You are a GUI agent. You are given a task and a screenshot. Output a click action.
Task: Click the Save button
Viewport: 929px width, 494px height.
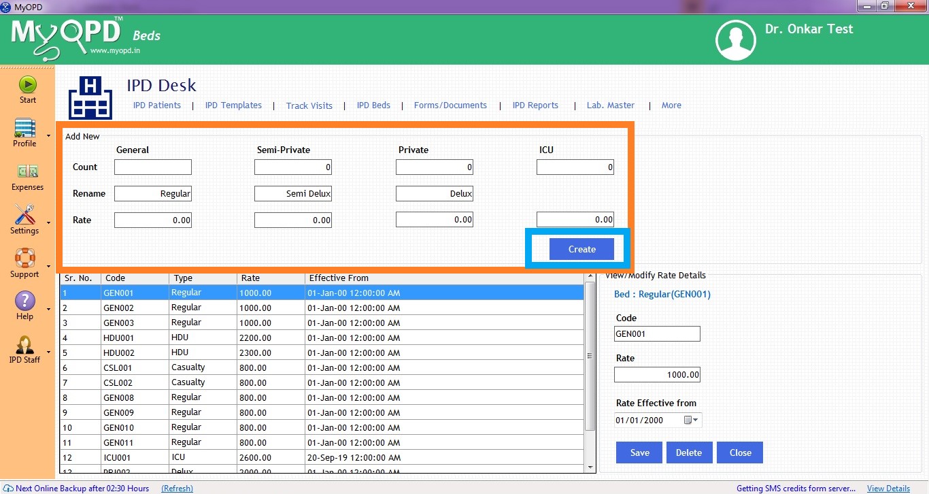click(x=639, y=452)
